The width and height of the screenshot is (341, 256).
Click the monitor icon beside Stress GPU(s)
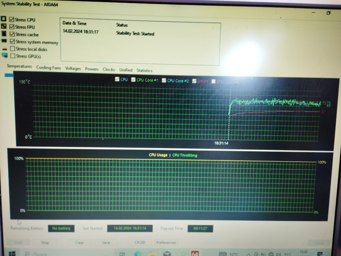point(5,55)
